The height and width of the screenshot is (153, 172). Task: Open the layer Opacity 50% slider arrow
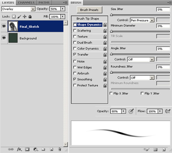coord(63,9)
